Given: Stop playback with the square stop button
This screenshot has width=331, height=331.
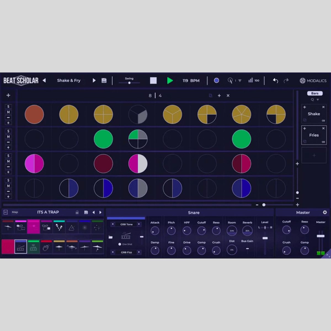Looking at the screenshot, I should (153, 80).
